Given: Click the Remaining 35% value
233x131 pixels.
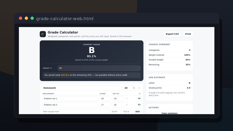Looking at the screenshot, I should [188, 65].
